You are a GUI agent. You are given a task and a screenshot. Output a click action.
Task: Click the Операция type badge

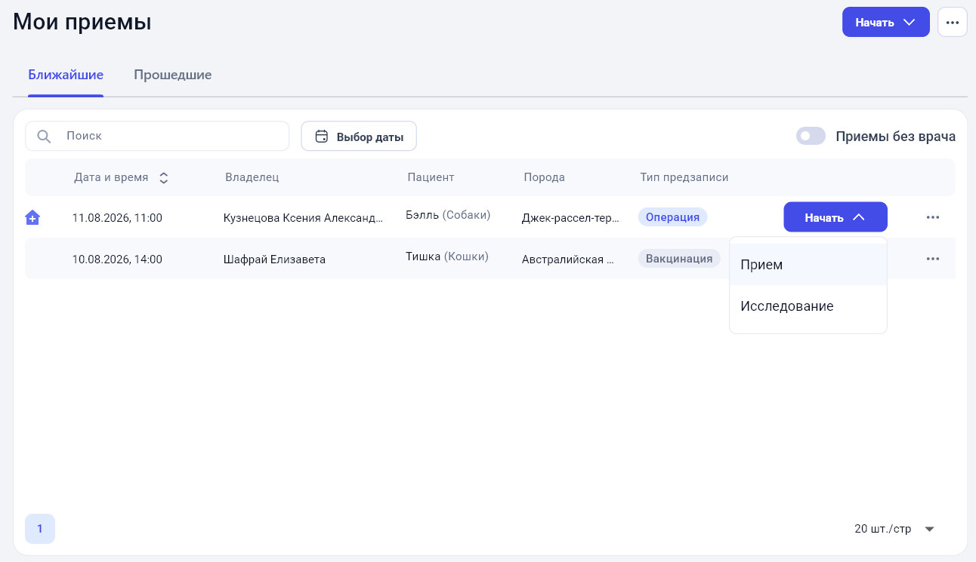(x=672, y=217)
